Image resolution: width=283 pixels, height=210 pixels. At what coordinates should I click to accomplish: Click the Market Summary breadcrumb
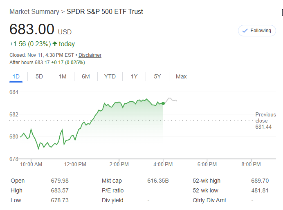tap(34, 11)
